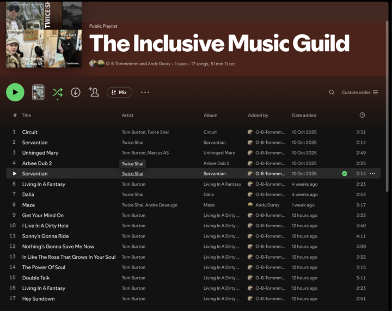Image resolution: width=392 pixels, height=311 pixels.
Task: Click the vertical scrollbar on the right
Action: (387, 106)
